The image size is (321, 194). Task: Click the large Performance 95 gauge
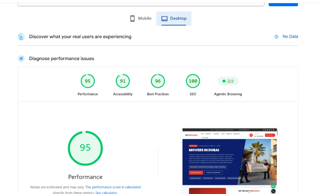click(85, 148)
